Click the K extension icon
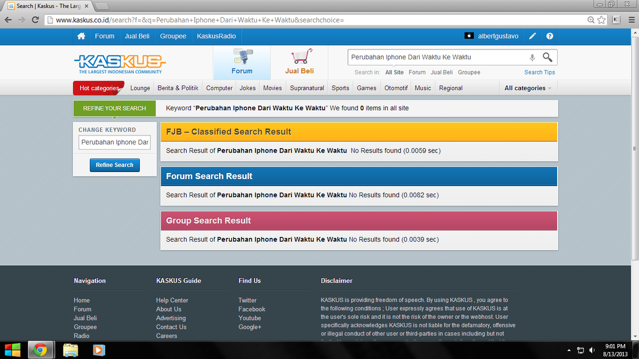The height and width of the screenshot is (359, 639). pyautogui.click(x=616, y=20)
